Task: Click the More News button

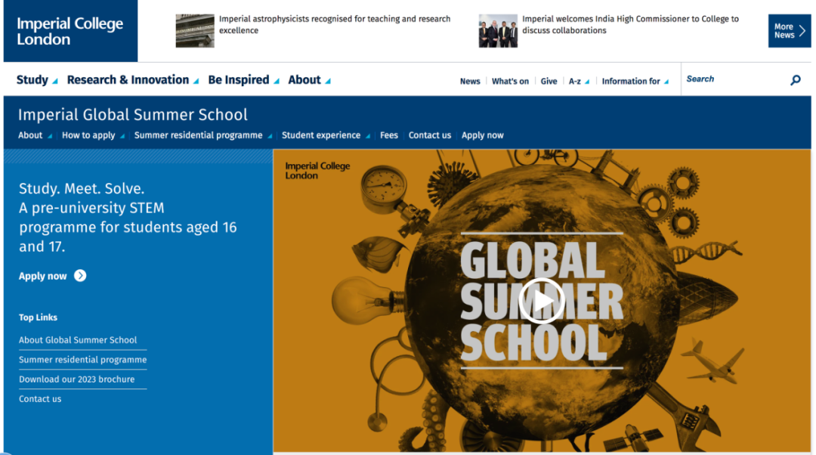Action: click(789, 31)
